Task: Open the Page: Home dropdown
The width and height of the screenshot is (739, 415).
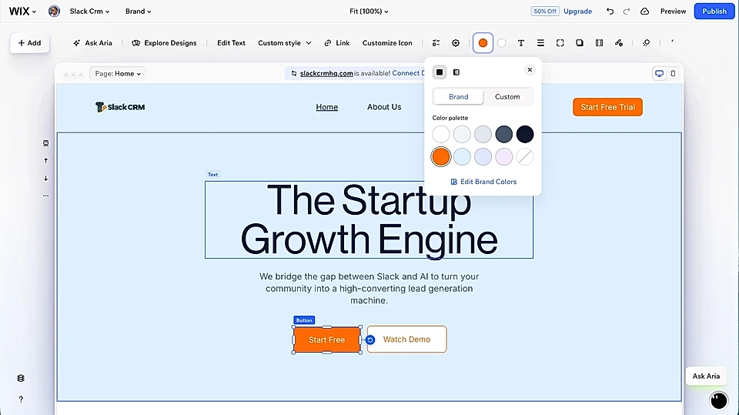Action: point(117,74)
